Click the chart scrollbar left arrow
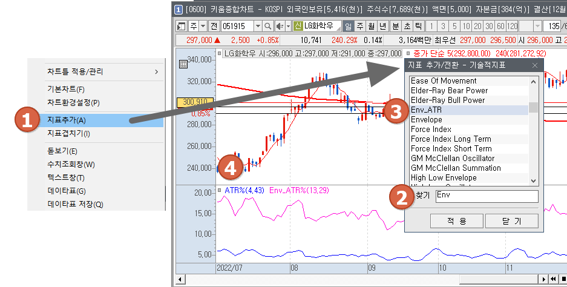The image size is (567, 287). click(180, 279)
